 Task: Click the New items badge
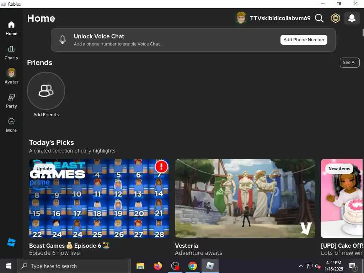point(339,168)
